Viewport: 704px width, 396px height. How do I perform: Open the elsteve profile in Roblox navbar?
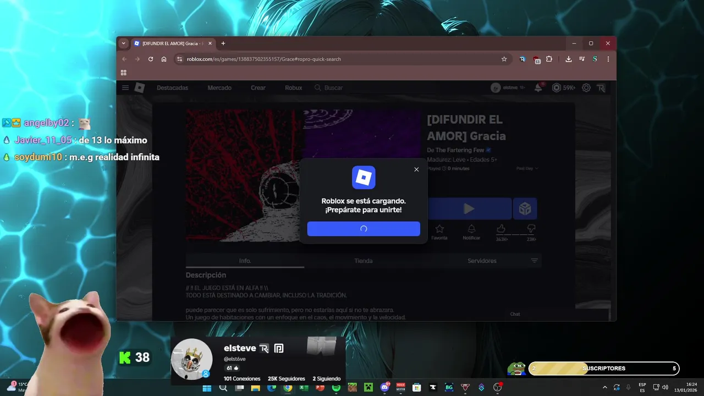[x=508, y=88]
